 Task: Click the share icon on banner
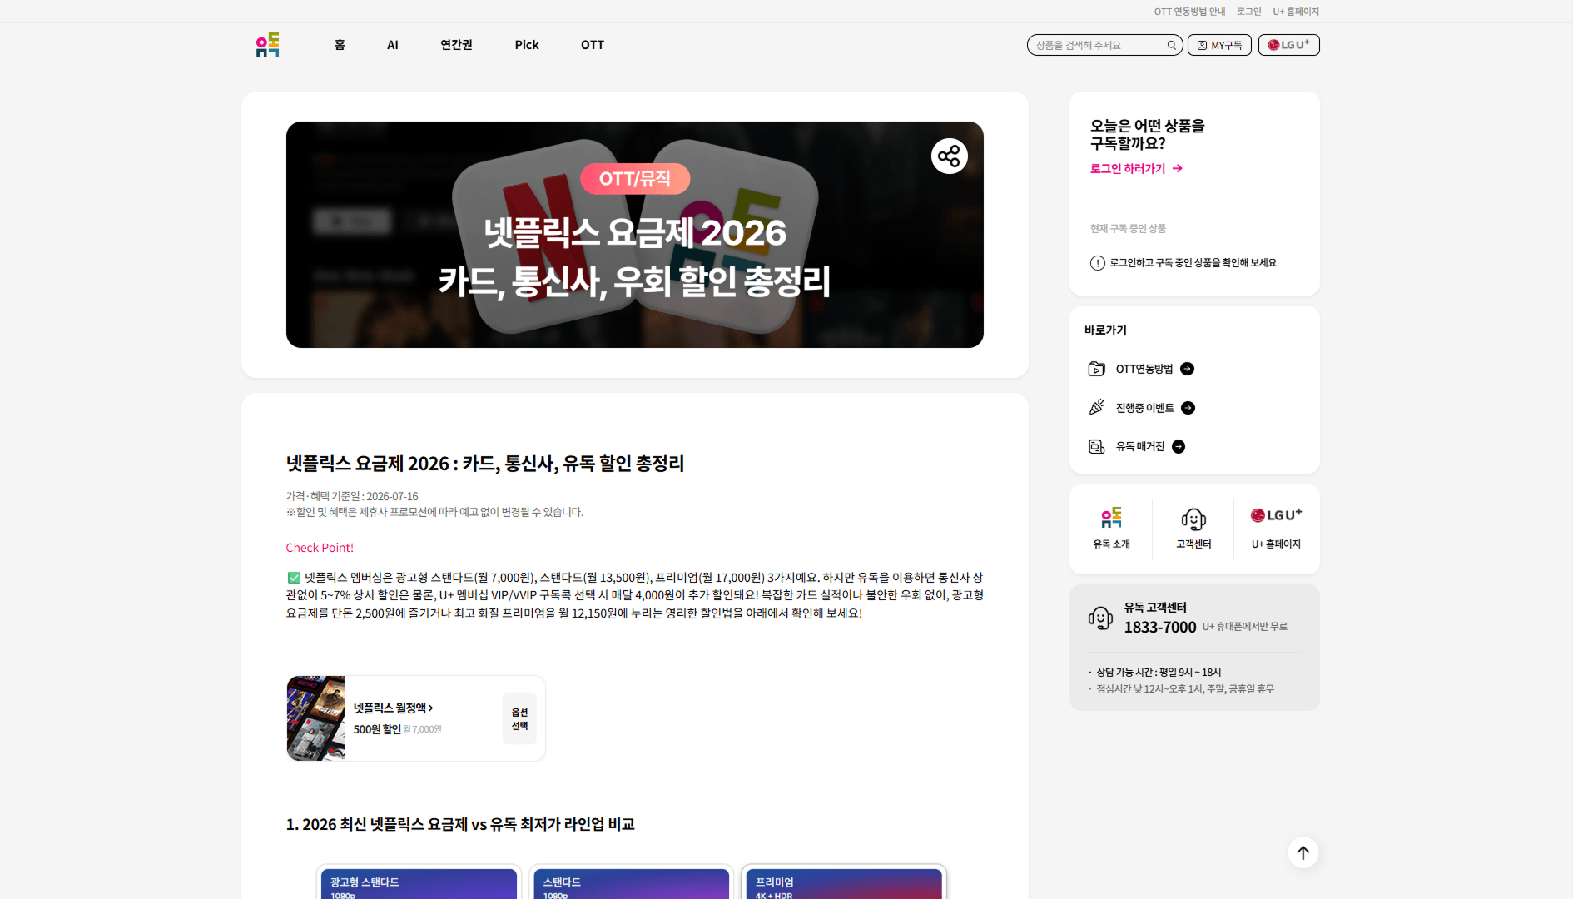click(x=949, y=156)
